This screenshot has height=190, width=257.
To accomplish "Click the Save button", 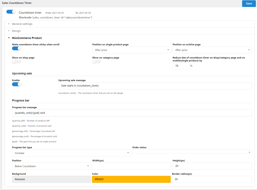I will tap(249, 3).
